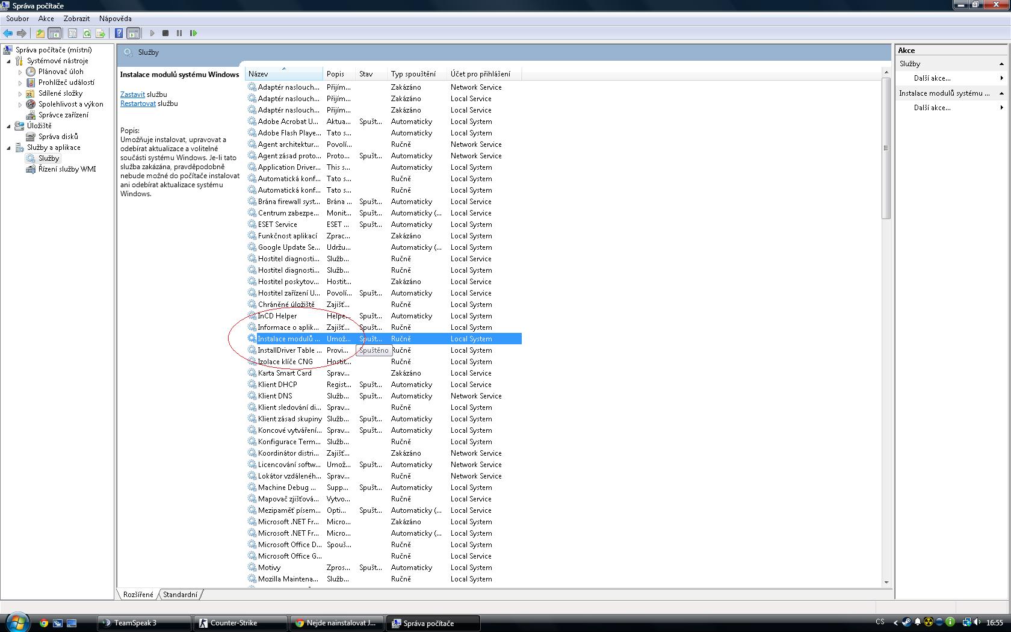Click the 16:55 clock in the tray

coord(995,623)
